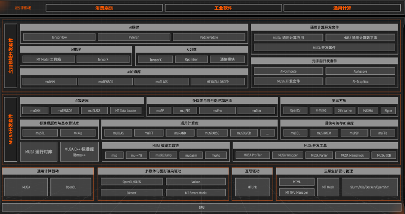The height and width of the screenshot is (214, 405).
Task: Click the muEnc box
Action: point(217,111)
